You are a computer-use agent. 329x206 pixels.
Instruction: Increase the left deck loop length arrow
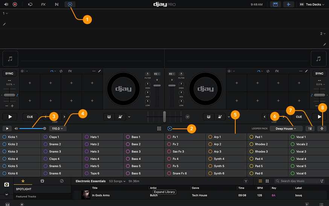pos(64,117)
